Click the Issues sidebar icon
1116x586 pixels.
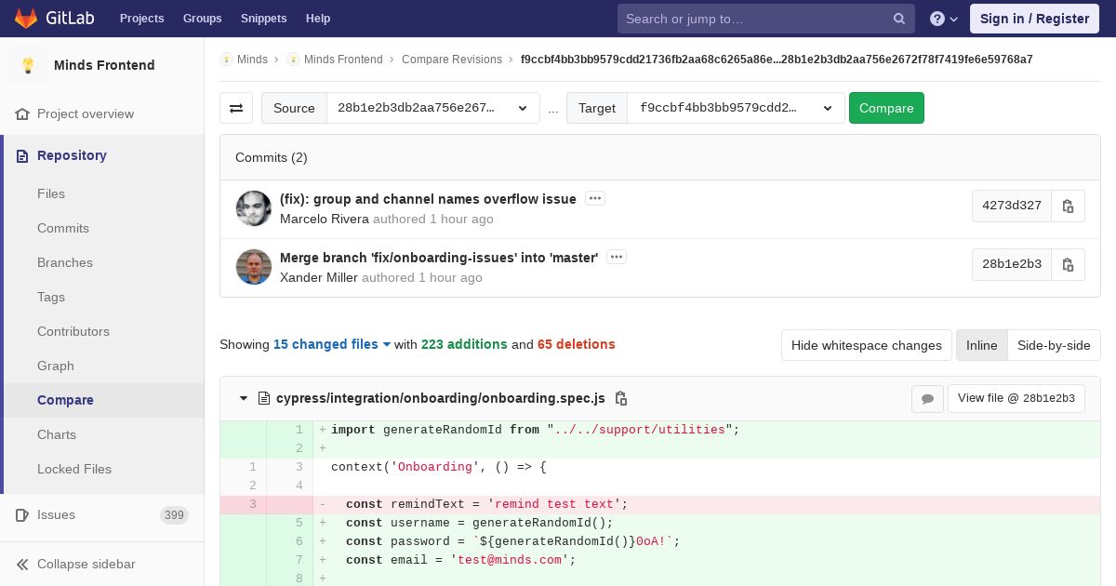[22, 514]
